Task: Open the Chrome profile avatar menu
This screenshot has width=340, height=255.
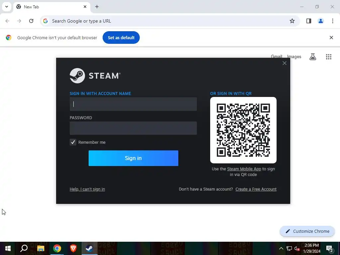Action: (321, 21)
